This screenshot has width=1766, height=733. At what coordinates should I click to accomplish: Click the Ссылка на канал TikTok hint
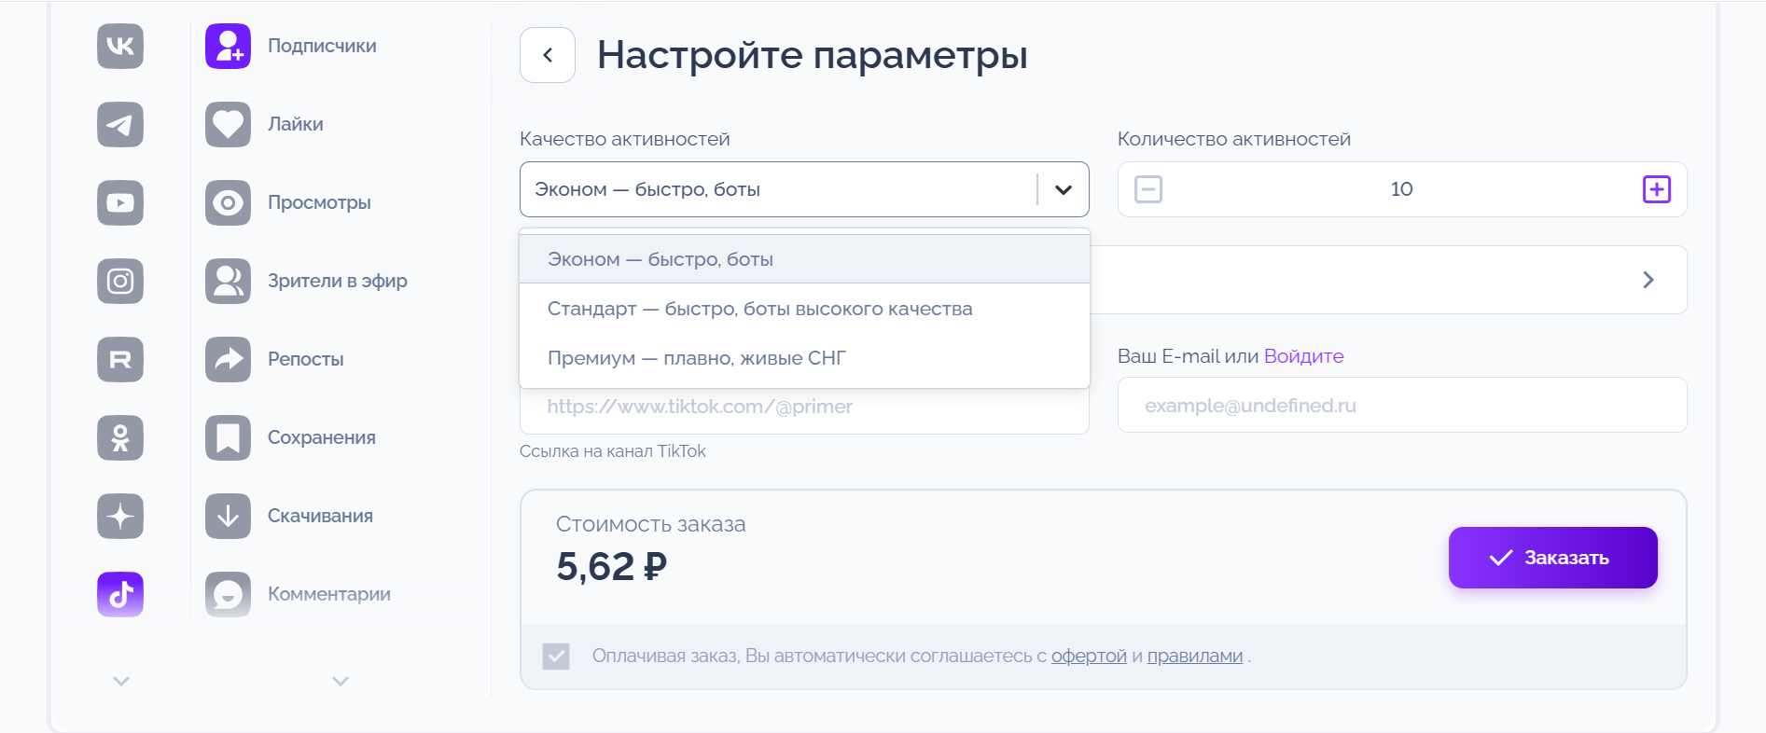(613, 451)
